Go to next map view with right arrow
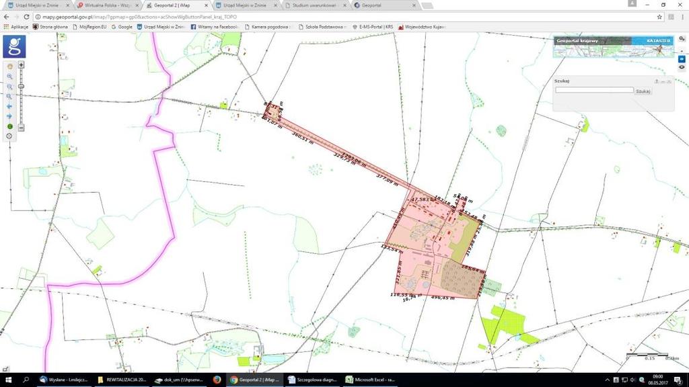The width and height of the screenshot is (689, 387). click(9, 116)
